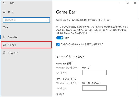Screen dimensions: 139x97
Task: Turn off the Game Bar オン toggle
Action: coord(60,38)
